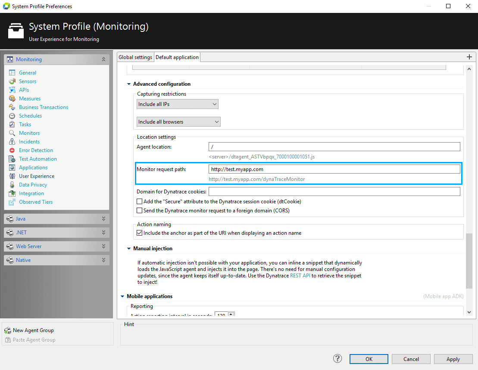
Task: Click the Domain for Dynatrace cookies field
Action: tap(334, 192)
